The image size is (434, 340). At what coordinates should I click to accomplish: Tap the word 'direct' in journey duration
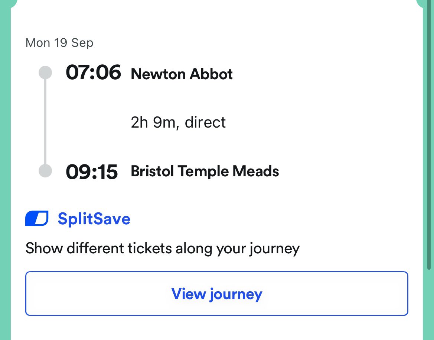pos(205,122)
